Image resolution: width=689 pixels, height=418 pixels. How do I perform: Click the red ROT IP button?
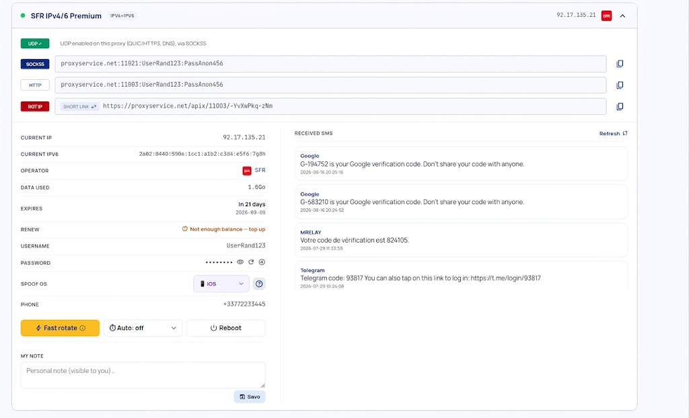[35, 106]
